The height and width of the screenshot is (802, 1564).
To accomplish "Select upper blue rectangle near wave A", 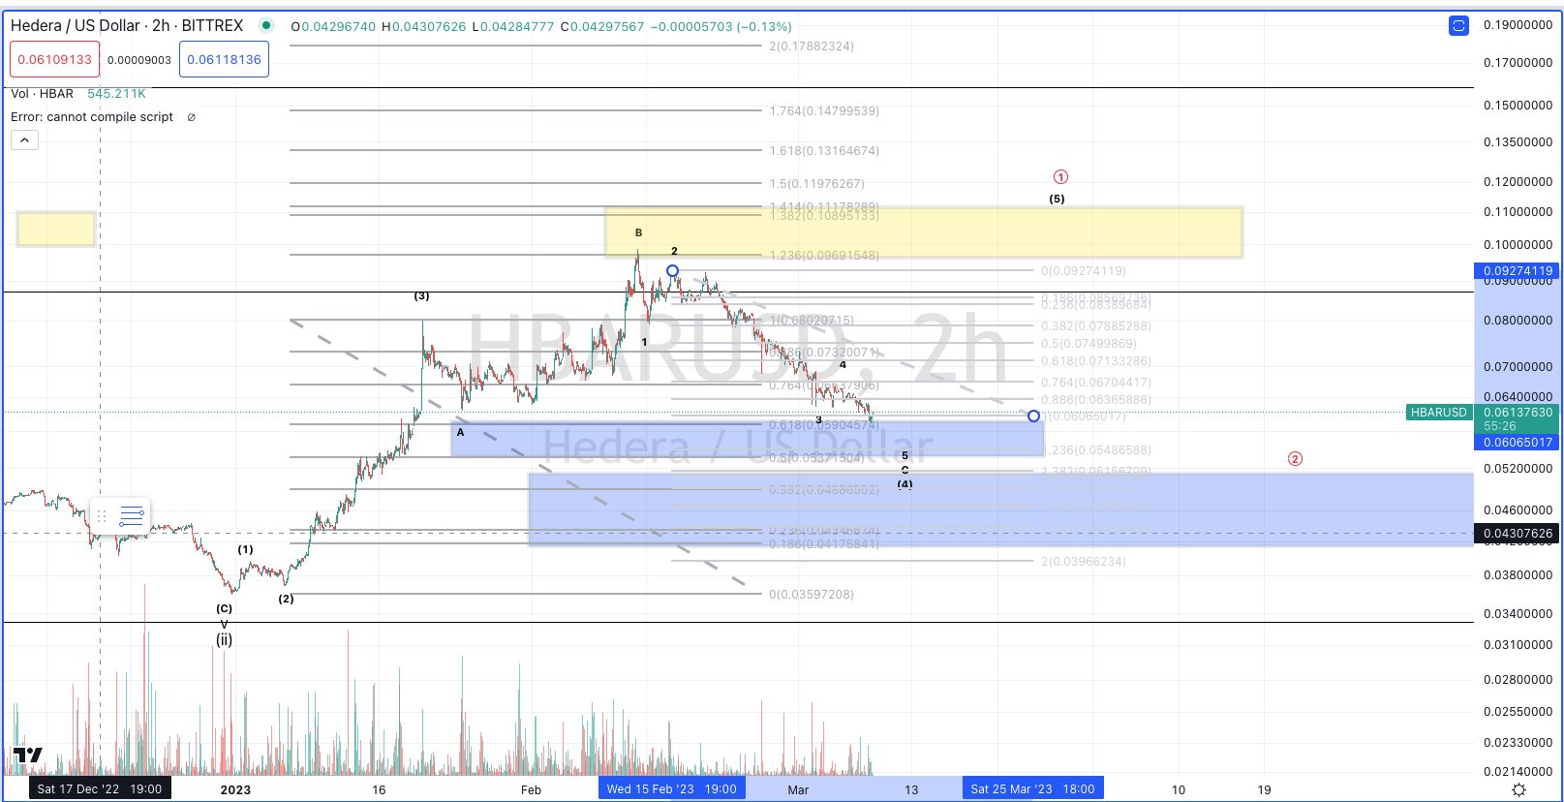I will click(x=747, y=439).
